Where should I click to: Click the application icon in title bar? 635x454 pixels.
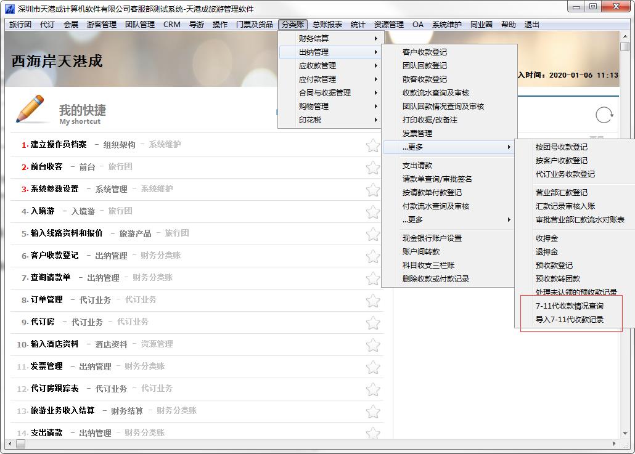[9, 9]
